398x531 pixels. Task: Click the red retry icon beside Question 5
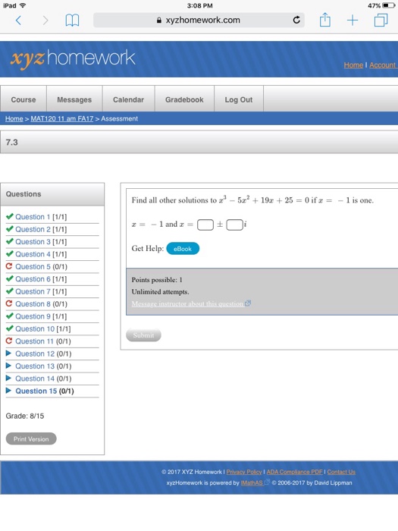click(9, 266)
